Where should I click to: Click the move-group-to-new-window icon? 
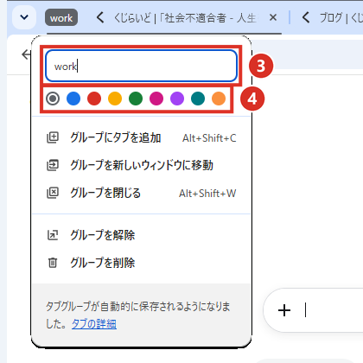point(53,165)
